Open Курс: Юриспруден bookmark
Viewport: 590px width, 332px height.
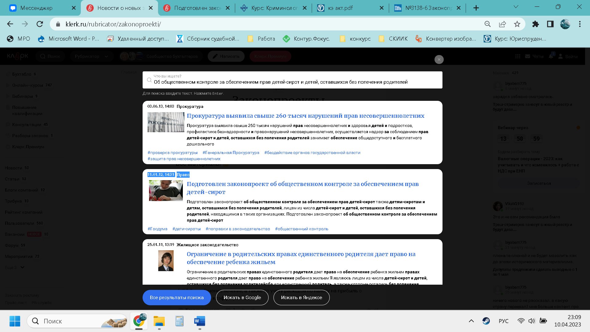click(x=515, y=39)
